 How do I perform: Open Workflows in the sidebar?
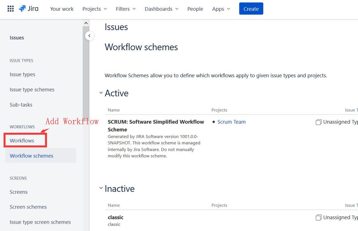coord(22,141)
